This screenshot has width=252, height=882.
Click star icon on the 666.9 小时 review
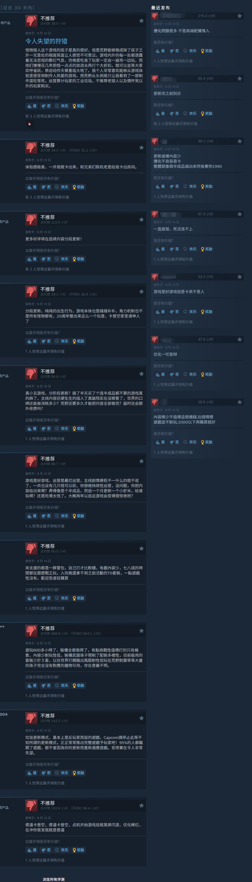142,630
